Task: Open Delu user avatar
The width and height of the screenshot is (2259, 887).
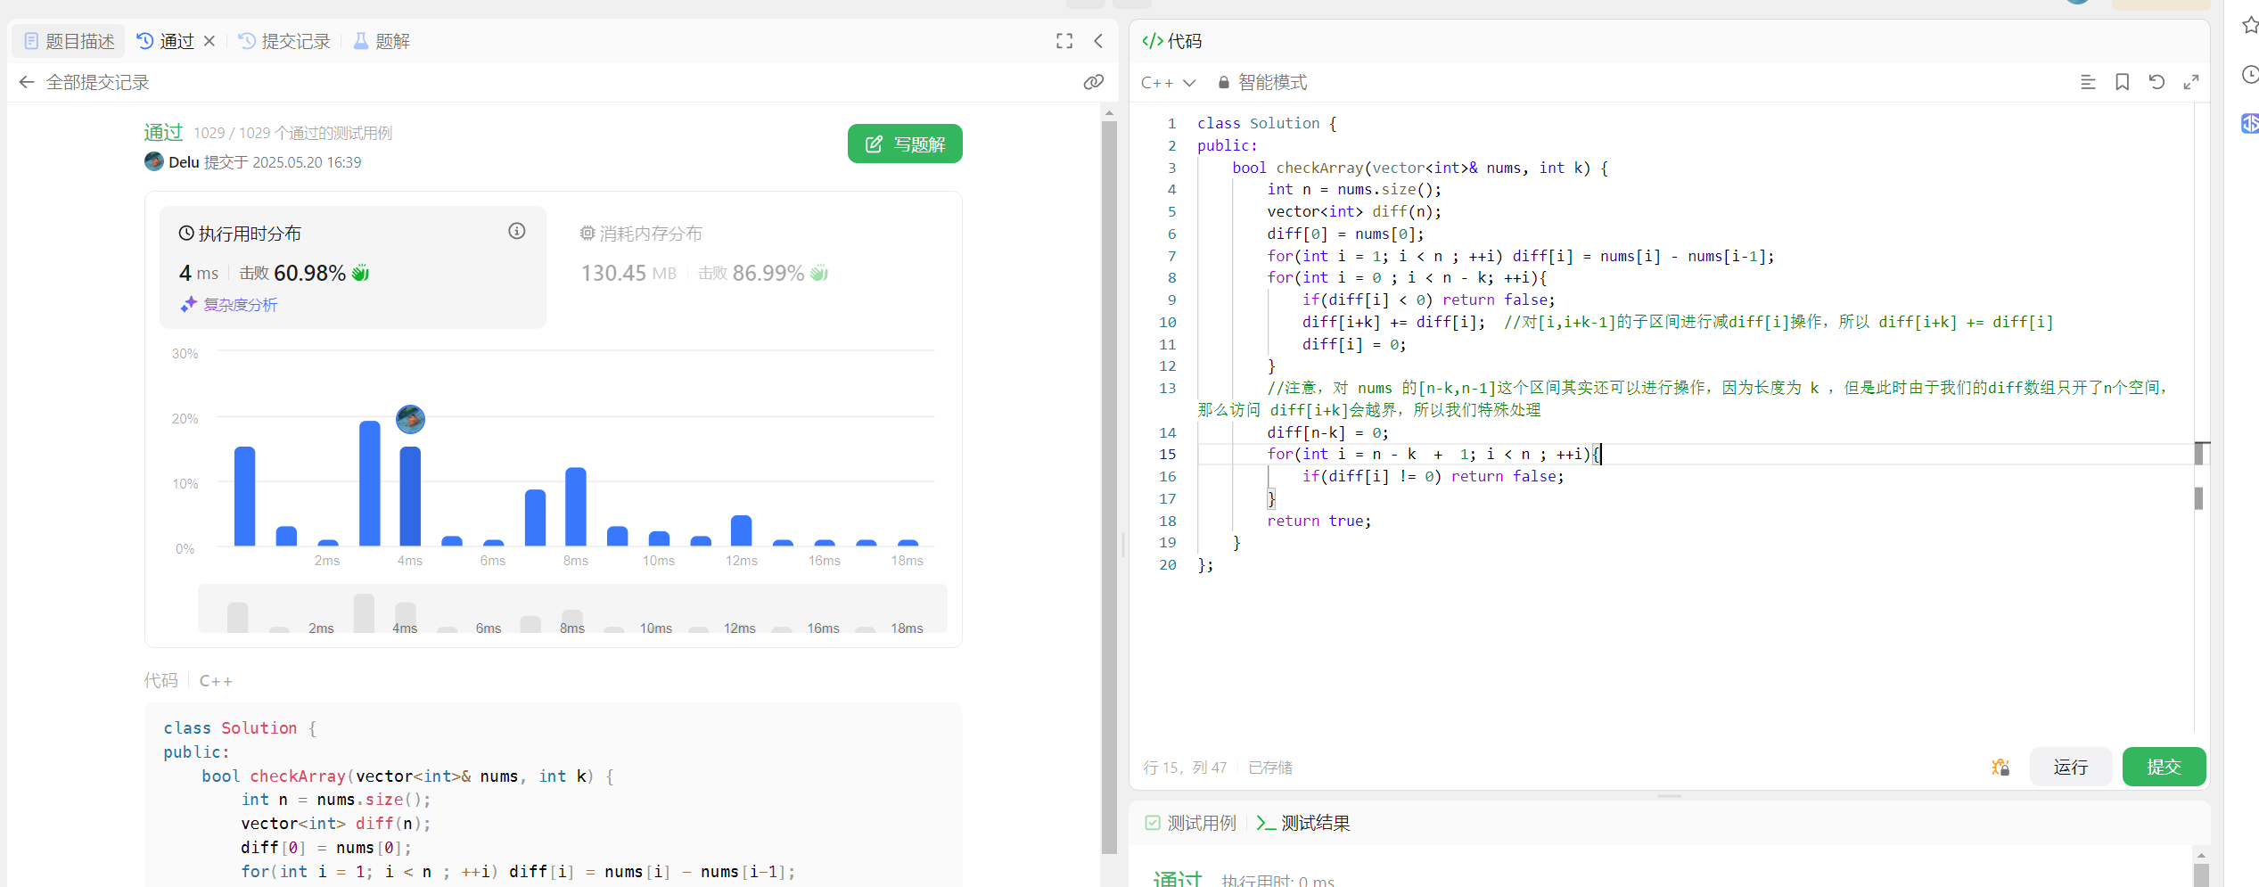Action: point(154,161)
